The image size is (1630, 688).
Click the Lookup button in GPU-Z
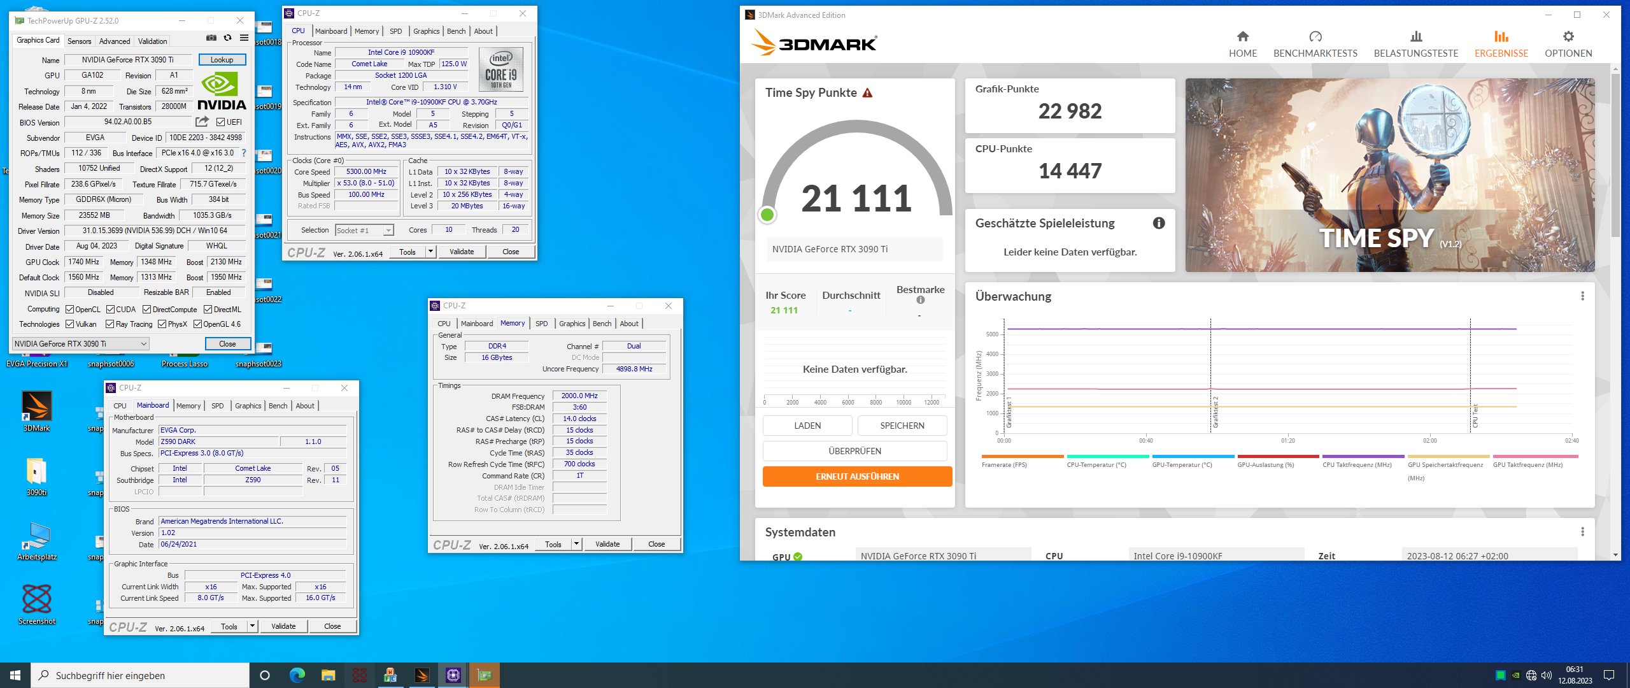222,60
